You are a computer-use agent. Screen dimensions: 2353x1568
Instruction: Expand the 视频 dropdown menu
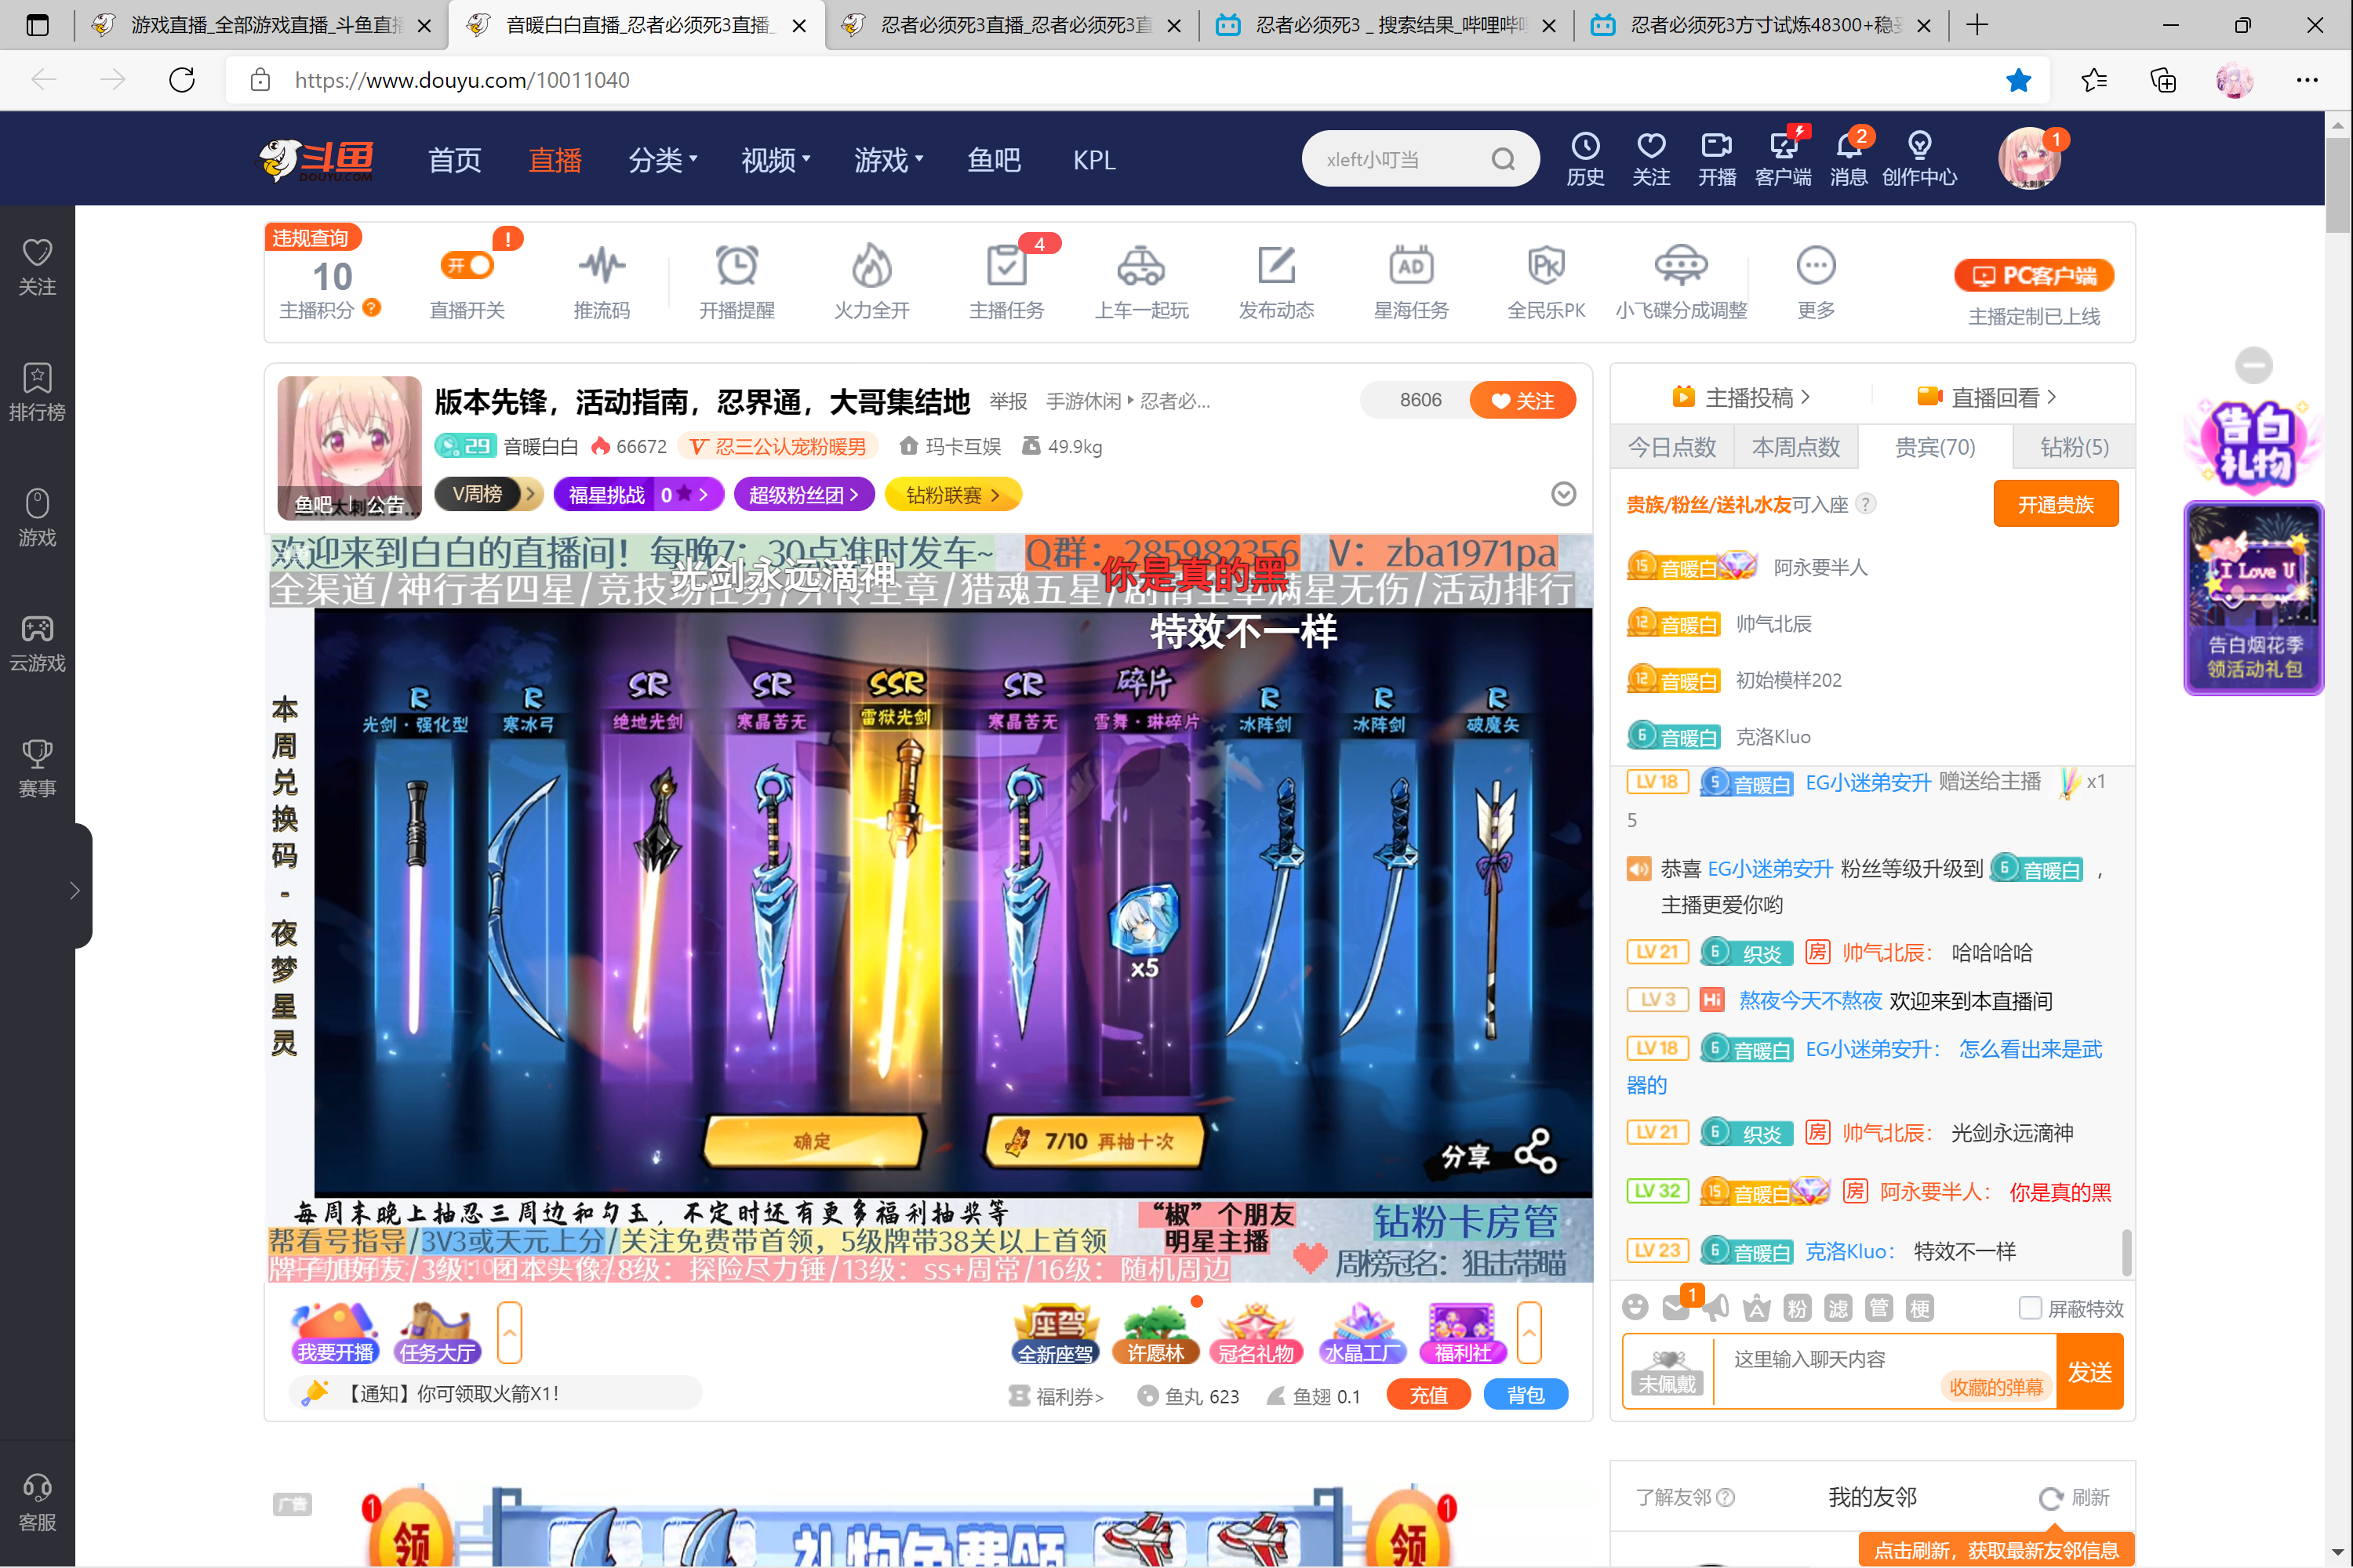(x=776, y=160)
